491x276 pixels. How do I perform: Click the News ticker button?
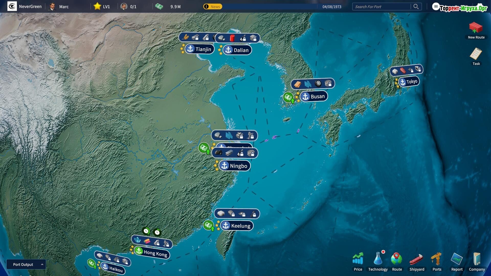pyautogui.click(x=213, y=7)
